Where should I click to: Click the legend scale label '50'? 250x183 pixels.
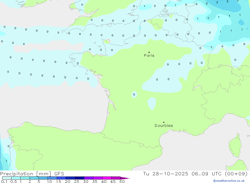click(122, 182)
